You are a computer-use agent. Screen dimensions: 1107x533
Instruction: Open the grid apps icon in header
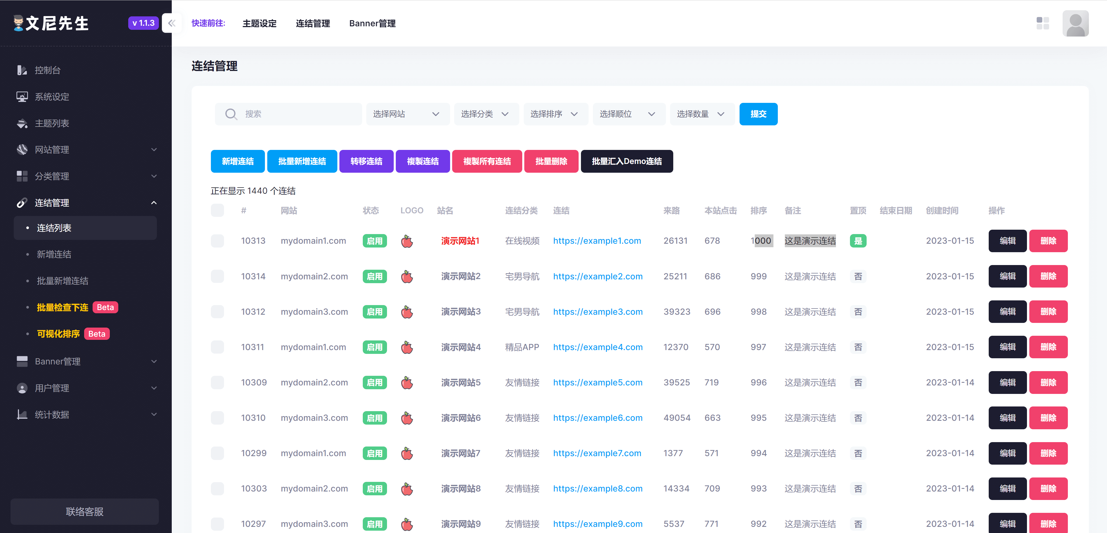(x=1042, y=23)
